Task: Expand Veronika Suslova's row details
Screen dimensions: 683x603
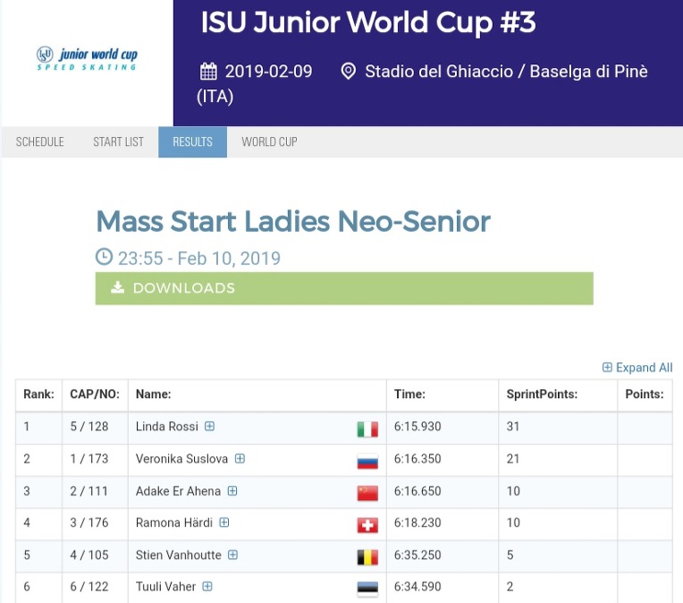Action: (x=240, y=459)
